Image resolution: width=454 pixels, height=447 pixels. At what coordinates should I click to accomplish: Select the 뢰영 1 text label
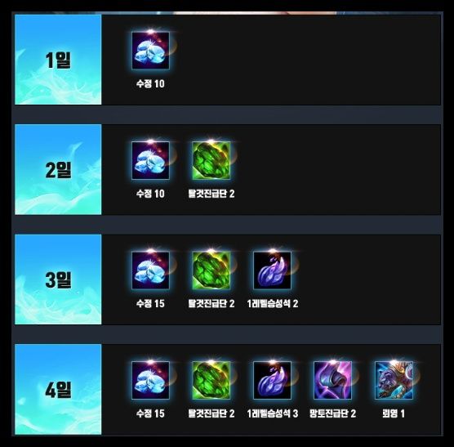[x=394, y=413]
